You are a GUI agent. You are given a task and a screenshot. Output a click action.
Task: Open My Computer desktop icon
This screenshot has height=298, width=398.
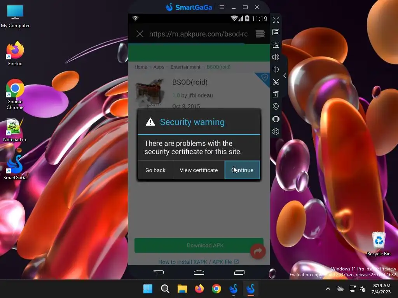coord(15,16)
